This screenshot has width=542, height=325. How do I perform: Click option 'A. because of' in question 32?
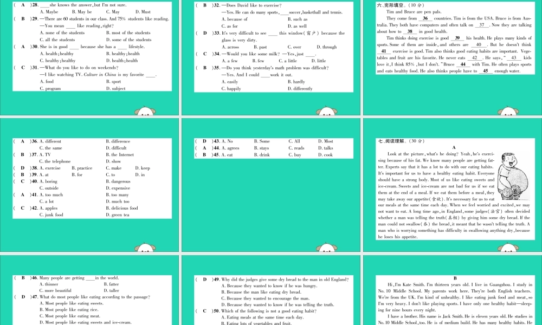click(x=234, y=19)
